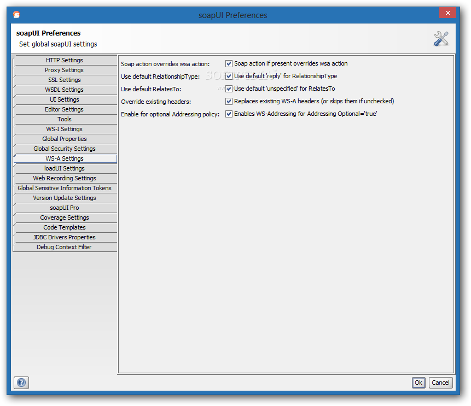Toggle Soap action overrides wsa action checkbox
471x406 pixels.
click(x=229, y=63)
